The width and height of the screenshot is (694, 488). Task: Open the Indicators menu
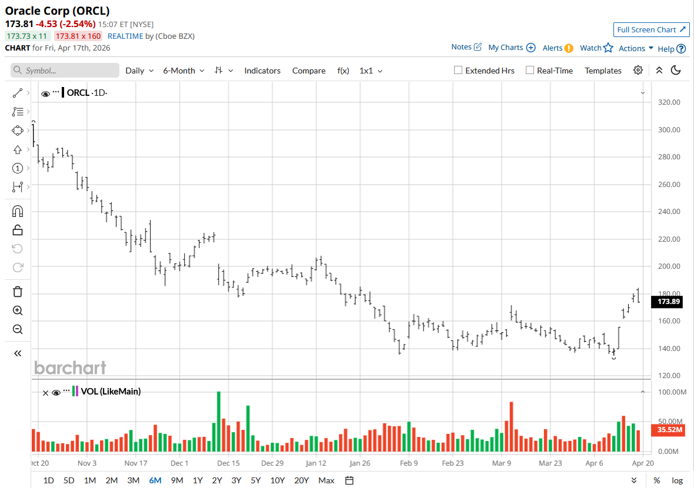click(262, 71)
